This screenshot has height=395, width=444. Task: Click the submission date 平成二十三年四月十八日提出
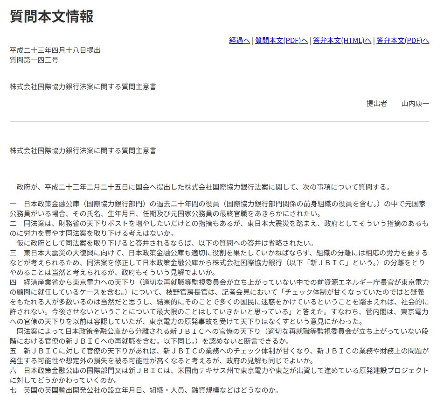coord(55,50)
